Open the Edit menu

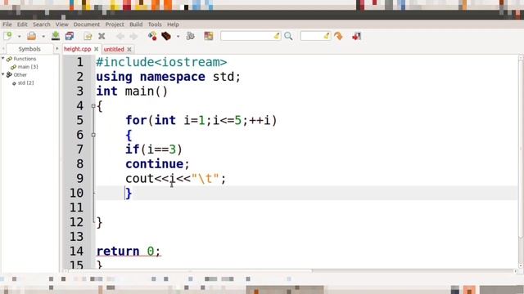(22, 24)
